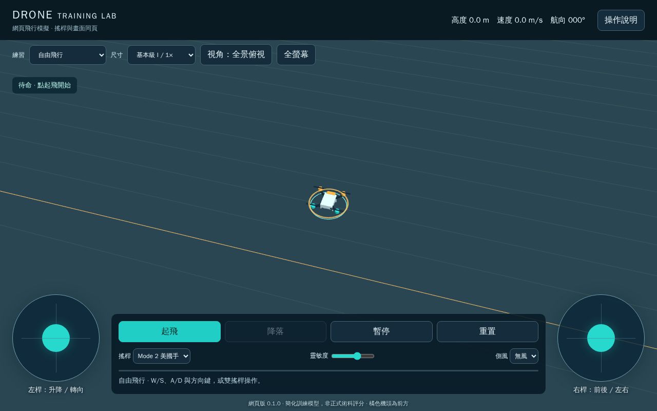Click the 網頁版 0.1.0 footer text
Viewport: 657px width, 411px height.
tap(328, 404)
